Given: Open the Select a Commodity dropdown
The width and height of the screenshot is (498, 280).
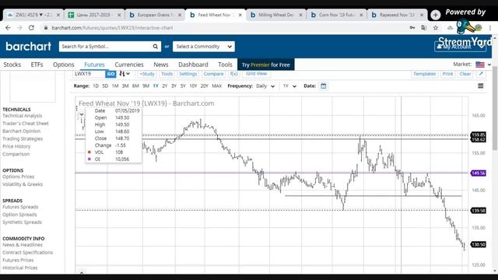Looking at the screenshot, I should (x=204, y=47).
